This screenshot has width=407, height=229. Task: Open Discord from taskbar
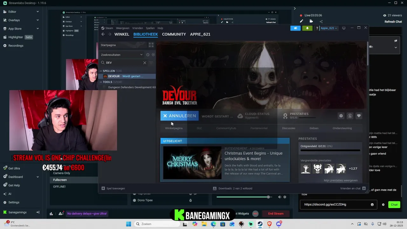coord(279,224)
